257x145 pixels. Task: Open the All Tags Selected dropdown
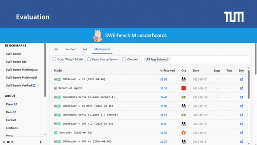[196, 59]
